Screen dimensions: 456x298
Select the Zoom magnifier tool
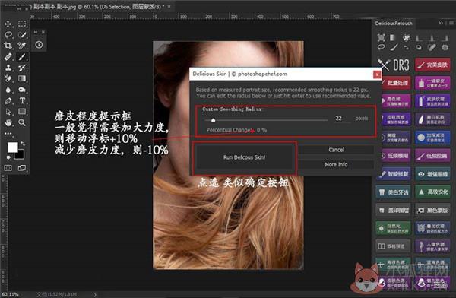(x=22, y=122)
